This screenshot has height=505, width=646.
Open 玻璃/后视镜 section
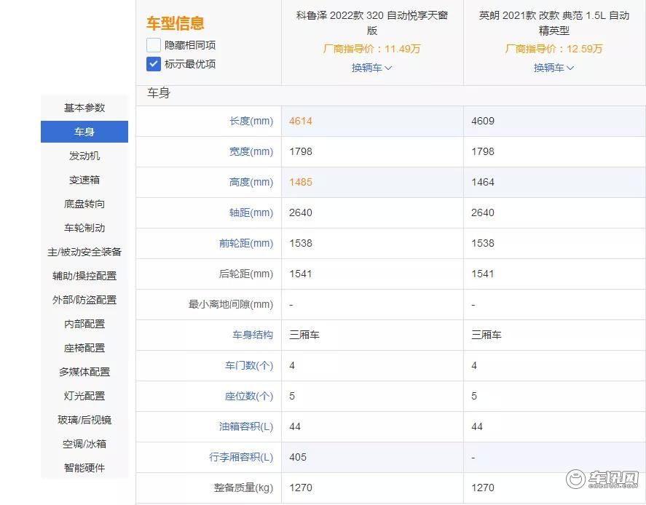pos(84,420)
